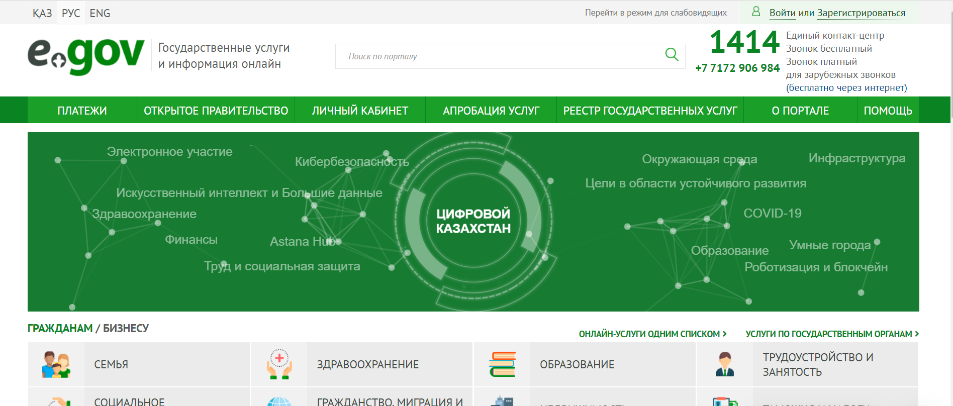Open the ЗДРАВООХРАНЕНИЕ category
Viewport: 953px width, 406px height.
(362, 364)
